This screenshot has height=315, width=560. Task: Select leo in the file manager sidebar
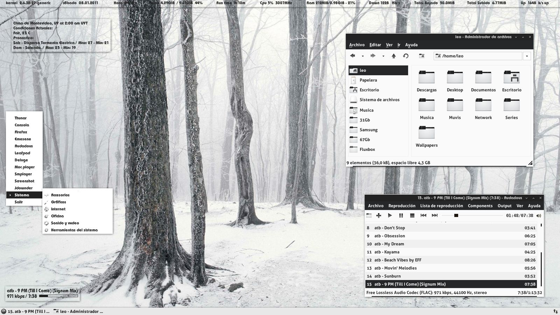coord(378,70)
